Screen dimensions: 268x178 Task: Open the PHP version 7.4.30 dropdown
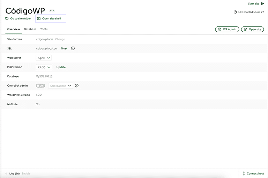point(44,67)
